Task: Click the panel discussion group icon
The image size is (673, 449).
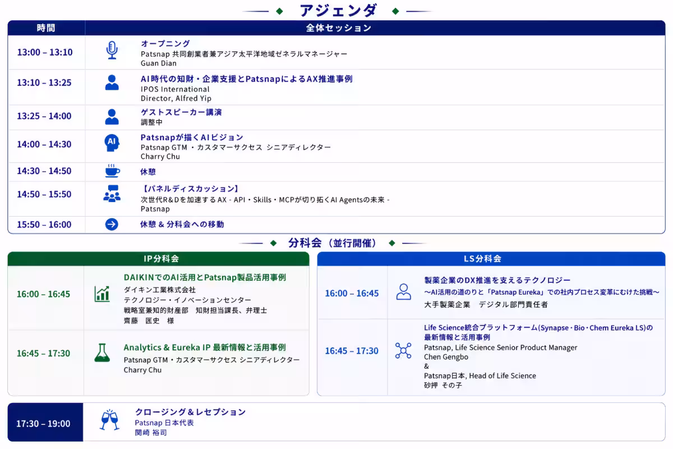Action: (x=112, y=194)
